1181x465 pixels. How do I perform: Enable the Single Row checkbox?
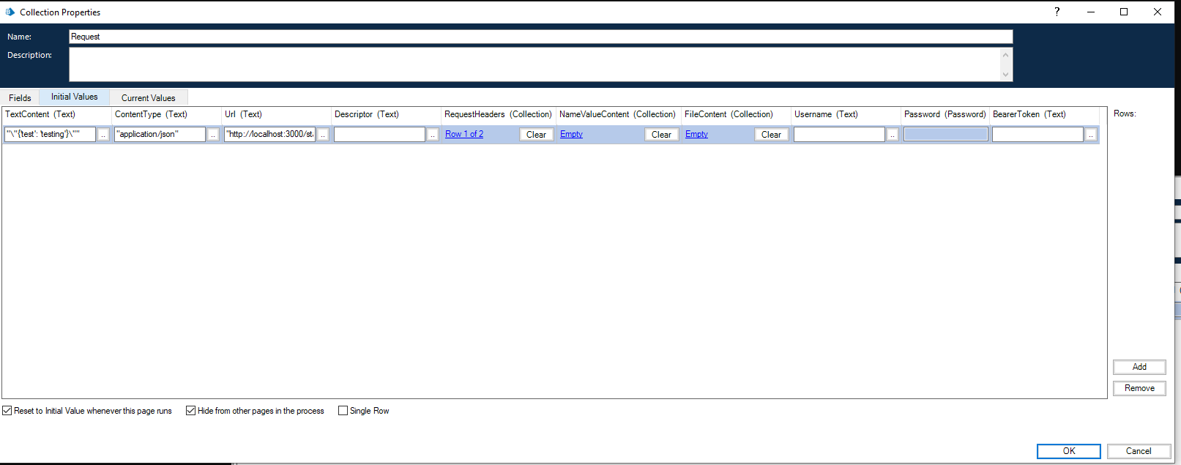tap(343, 411)
